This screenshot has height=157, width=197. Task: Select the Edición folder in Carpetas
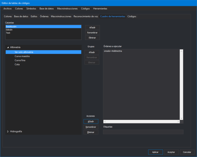(x=9, y=30)
